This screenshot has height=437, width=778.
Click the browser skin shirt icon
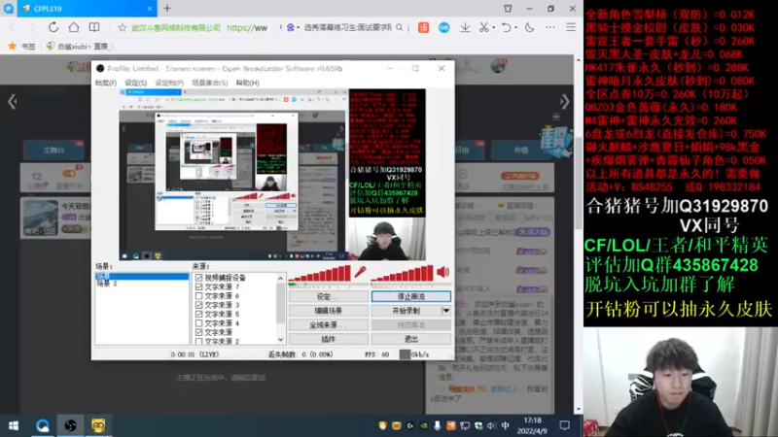click(508, 9)
